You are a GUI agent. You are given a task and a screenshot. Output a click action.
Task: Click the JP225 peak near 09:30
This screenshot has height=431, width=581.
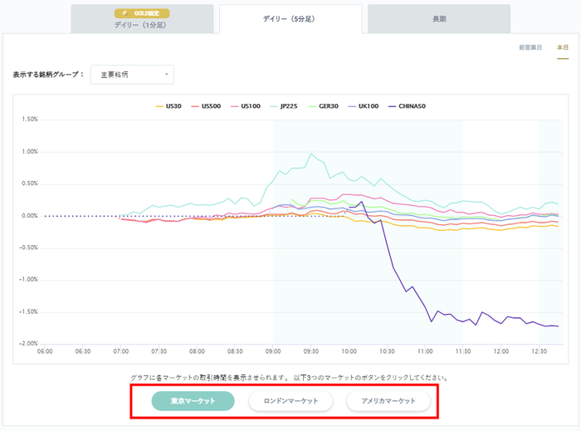point(311,154)
